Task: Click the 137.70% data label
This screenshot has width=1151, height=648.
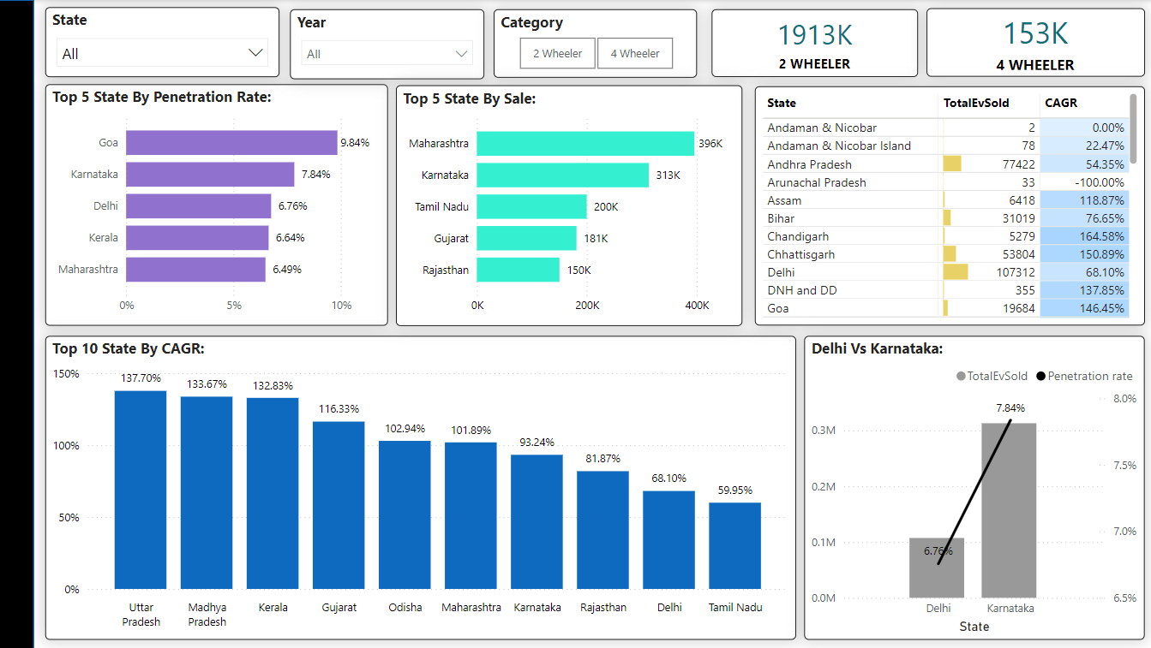Action: [x=141, y=378]
